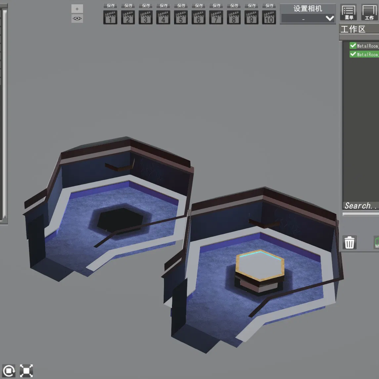Click 保存 above camera slot 8

(234, 6)
